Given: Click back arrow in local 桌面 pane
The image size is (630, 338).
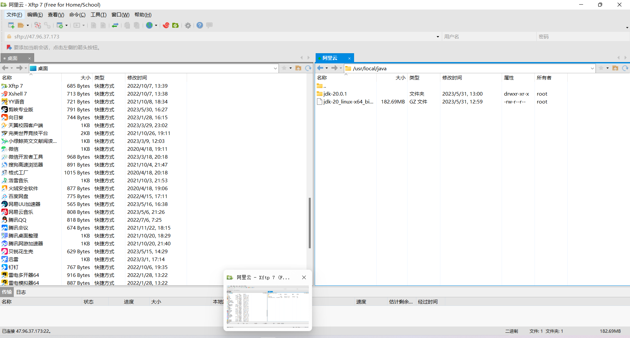Looking at the screenshot, I should [5, 68].
